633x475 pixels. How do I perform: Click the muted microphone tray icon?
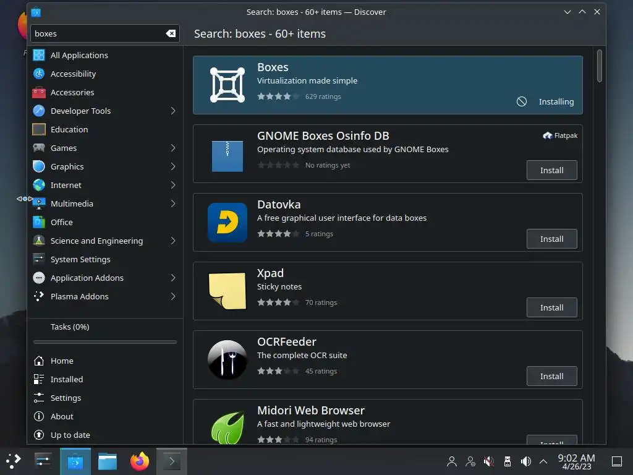(489, 461)
